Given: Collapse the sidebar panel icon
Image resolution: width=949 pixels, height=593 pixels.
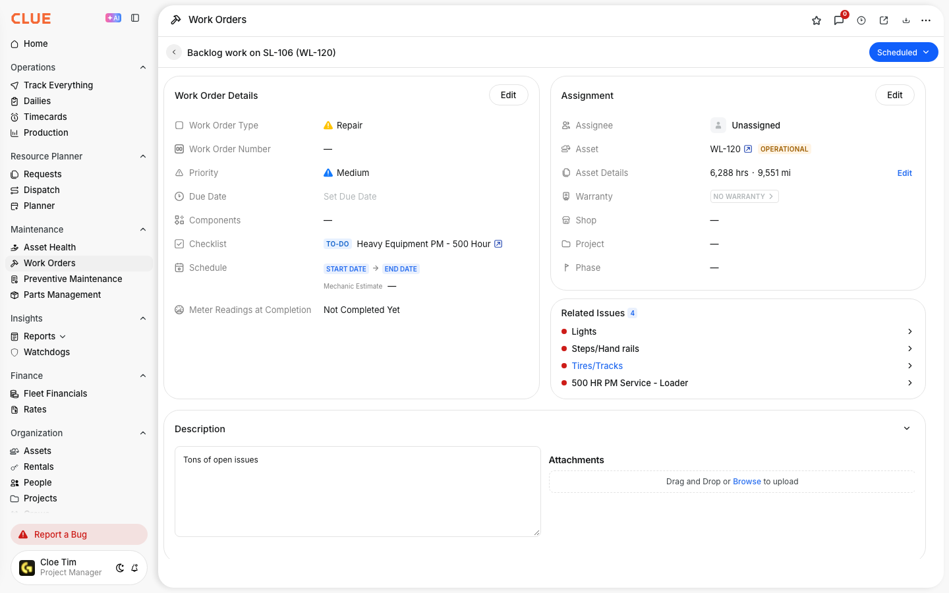Looking at the screenshot, I should [135, 18].
